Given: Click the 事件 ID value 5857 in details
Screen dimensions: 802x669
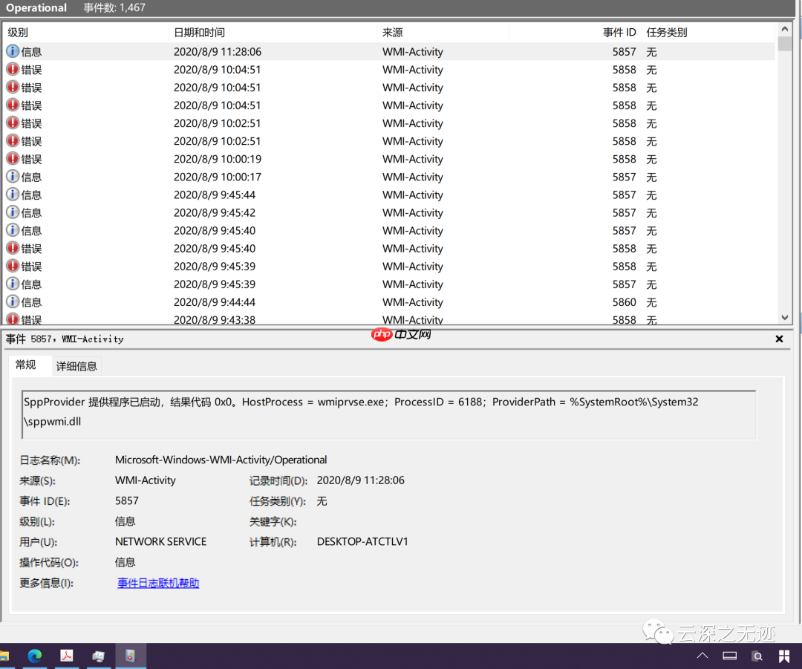Looking at the screenshot, I should pyautogui.click(x=126, y=500).
